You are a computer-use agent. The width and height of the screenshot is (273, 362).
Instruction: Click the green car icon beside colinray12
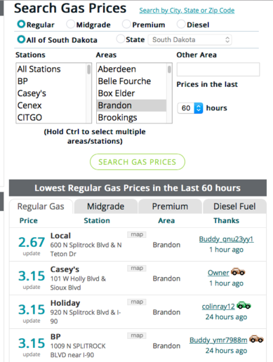point(244,305)
